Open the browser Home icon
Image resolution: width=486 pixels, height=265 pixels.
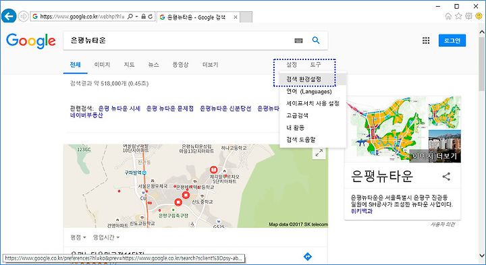[448, 16]
